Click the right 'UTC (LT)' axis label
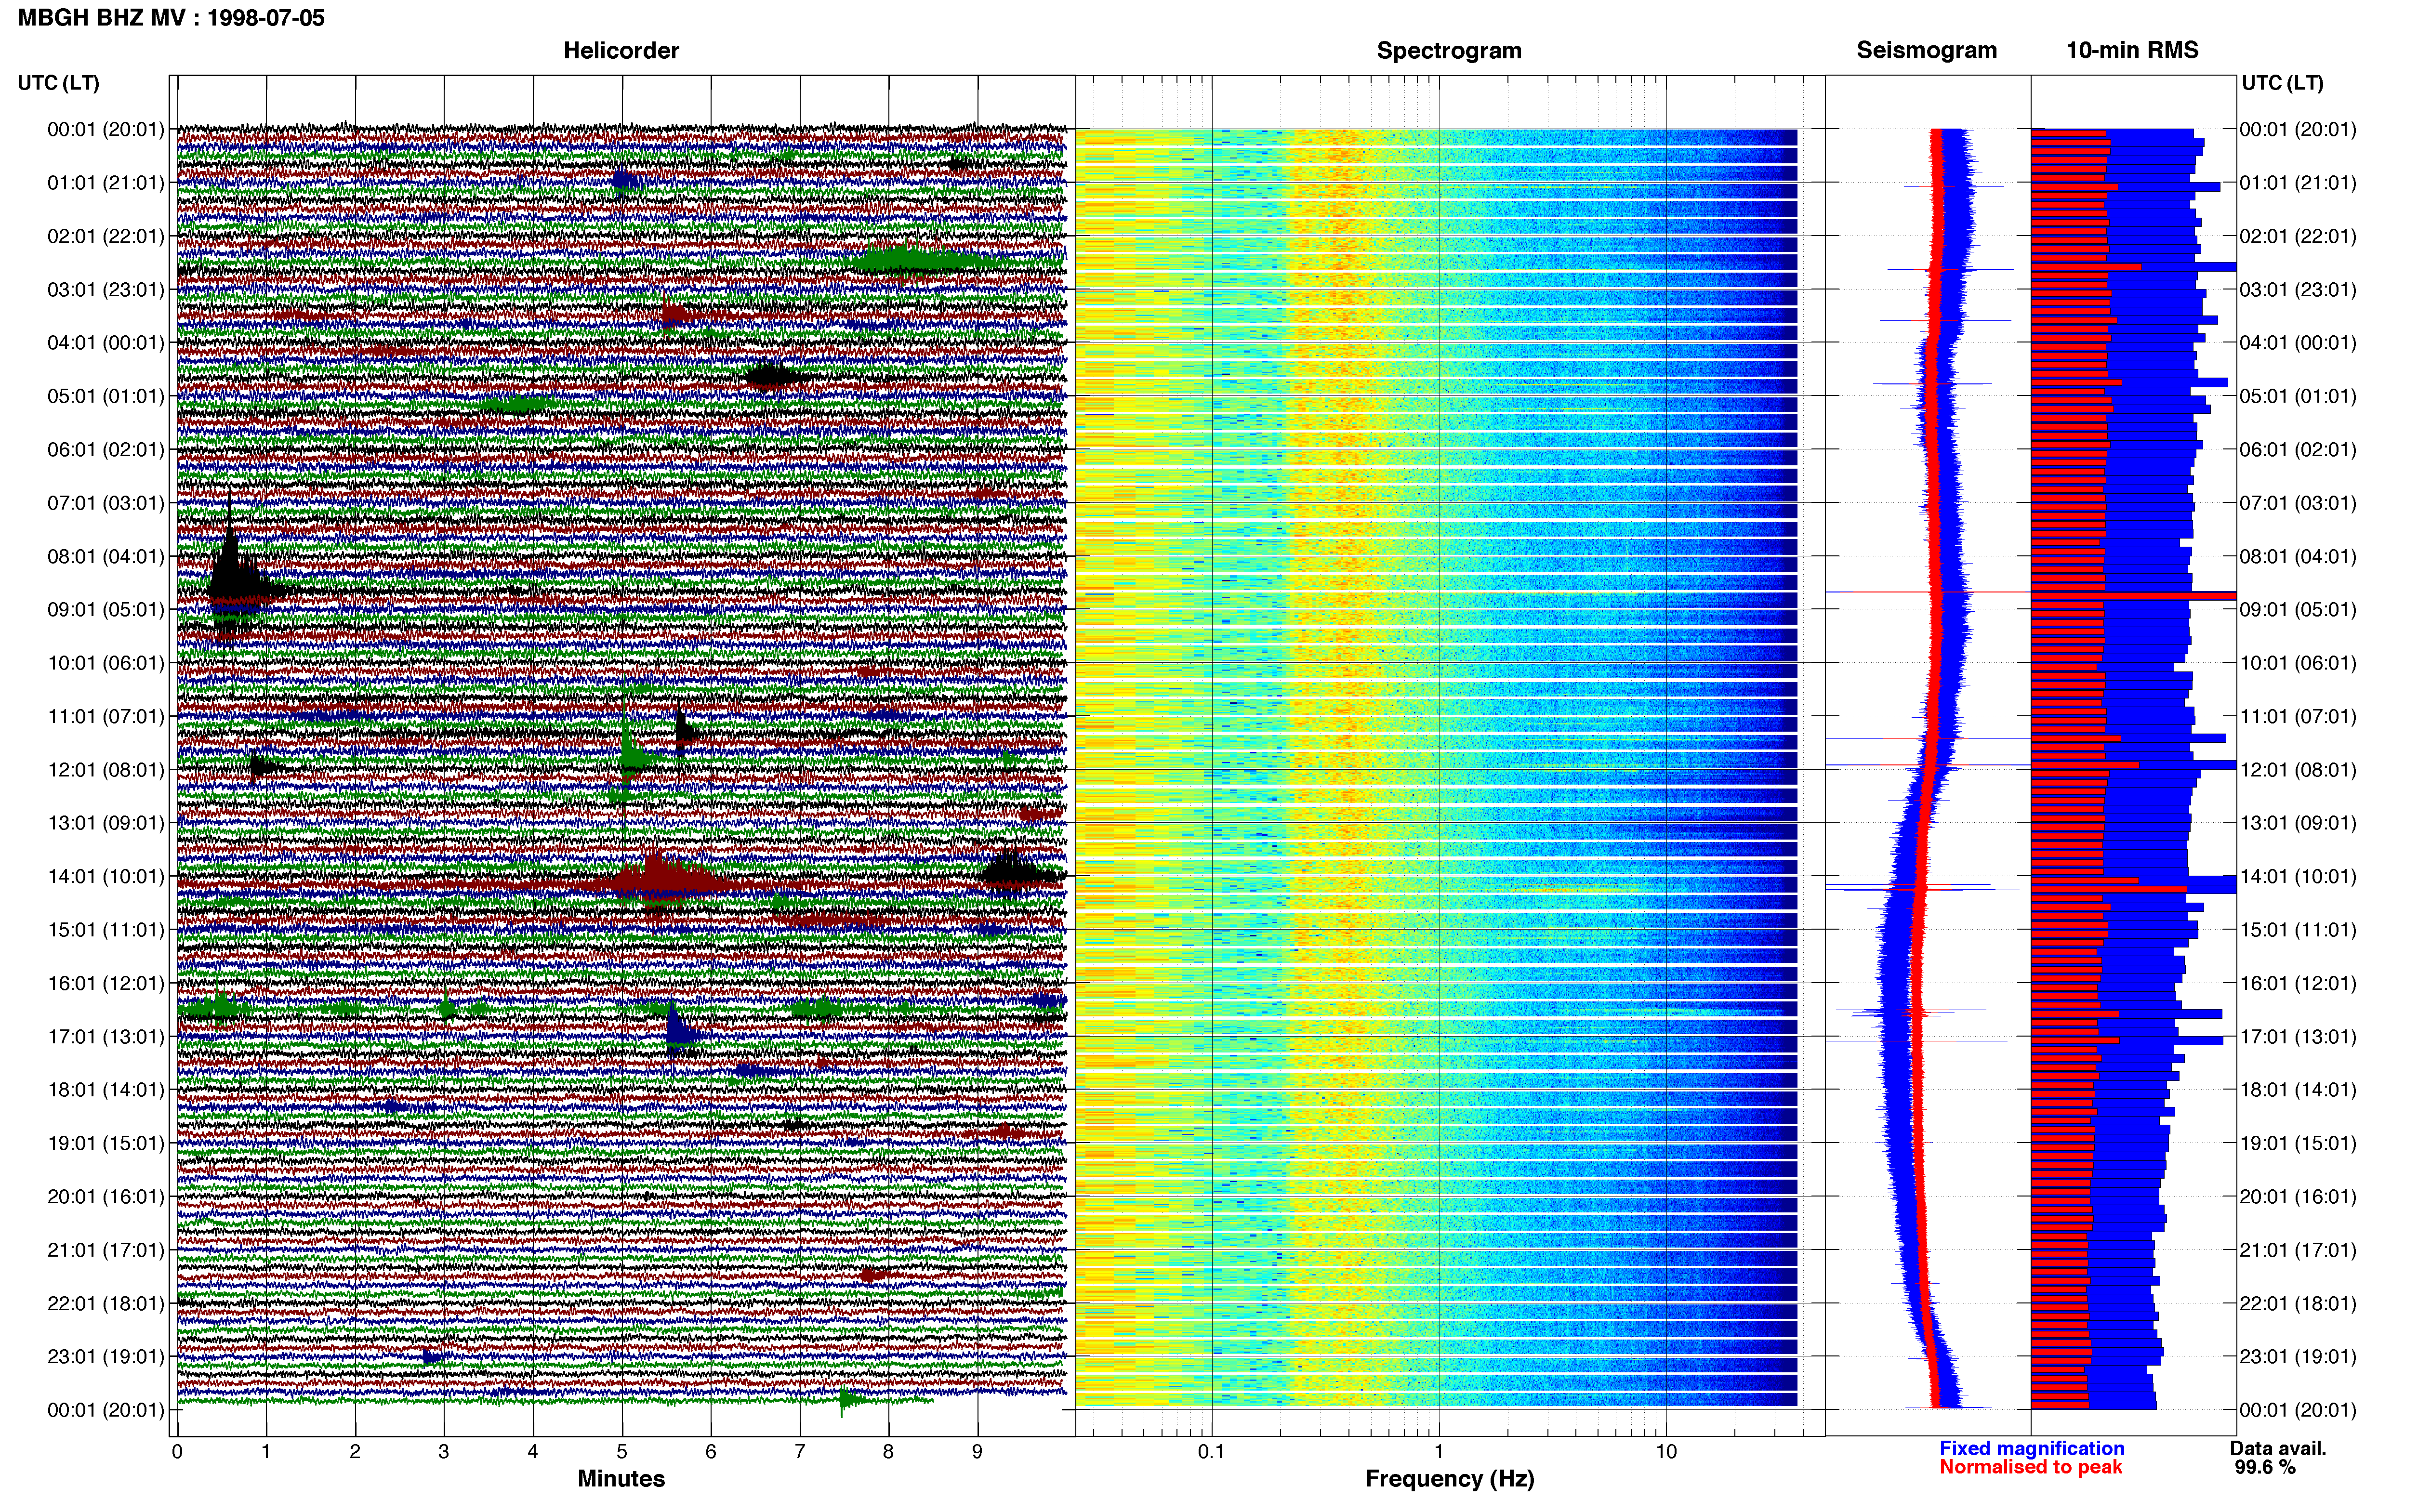This screenshot has width=2418, height=1512. tap(2282, 83)
